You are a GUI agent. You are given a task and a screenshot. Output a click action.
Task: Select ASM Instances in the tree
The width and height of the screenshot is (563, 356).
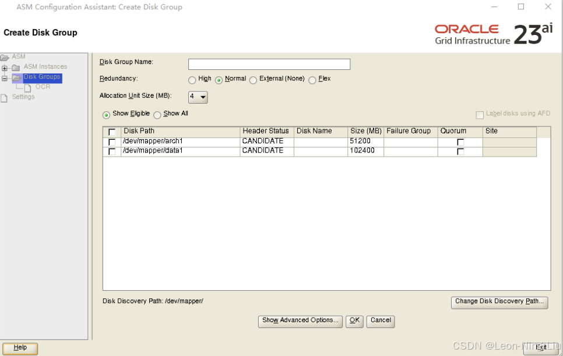[x=45, y=66]
